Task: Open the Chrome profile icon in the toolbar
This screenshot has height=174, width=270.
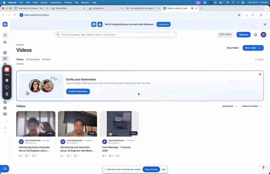Action: [x=261, y=15]
